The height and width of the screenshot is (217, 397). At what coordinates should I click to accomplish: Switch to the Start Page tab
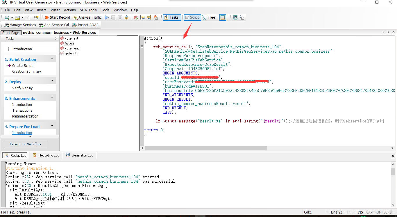(x=11, y=33)
